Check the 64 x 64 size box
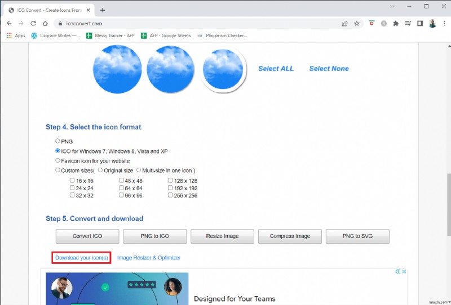The image size is (451, 305). coord(121,188)
